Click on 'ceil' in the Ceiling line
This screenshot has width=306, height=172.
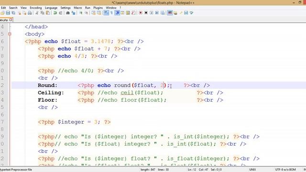click(127, 93)
